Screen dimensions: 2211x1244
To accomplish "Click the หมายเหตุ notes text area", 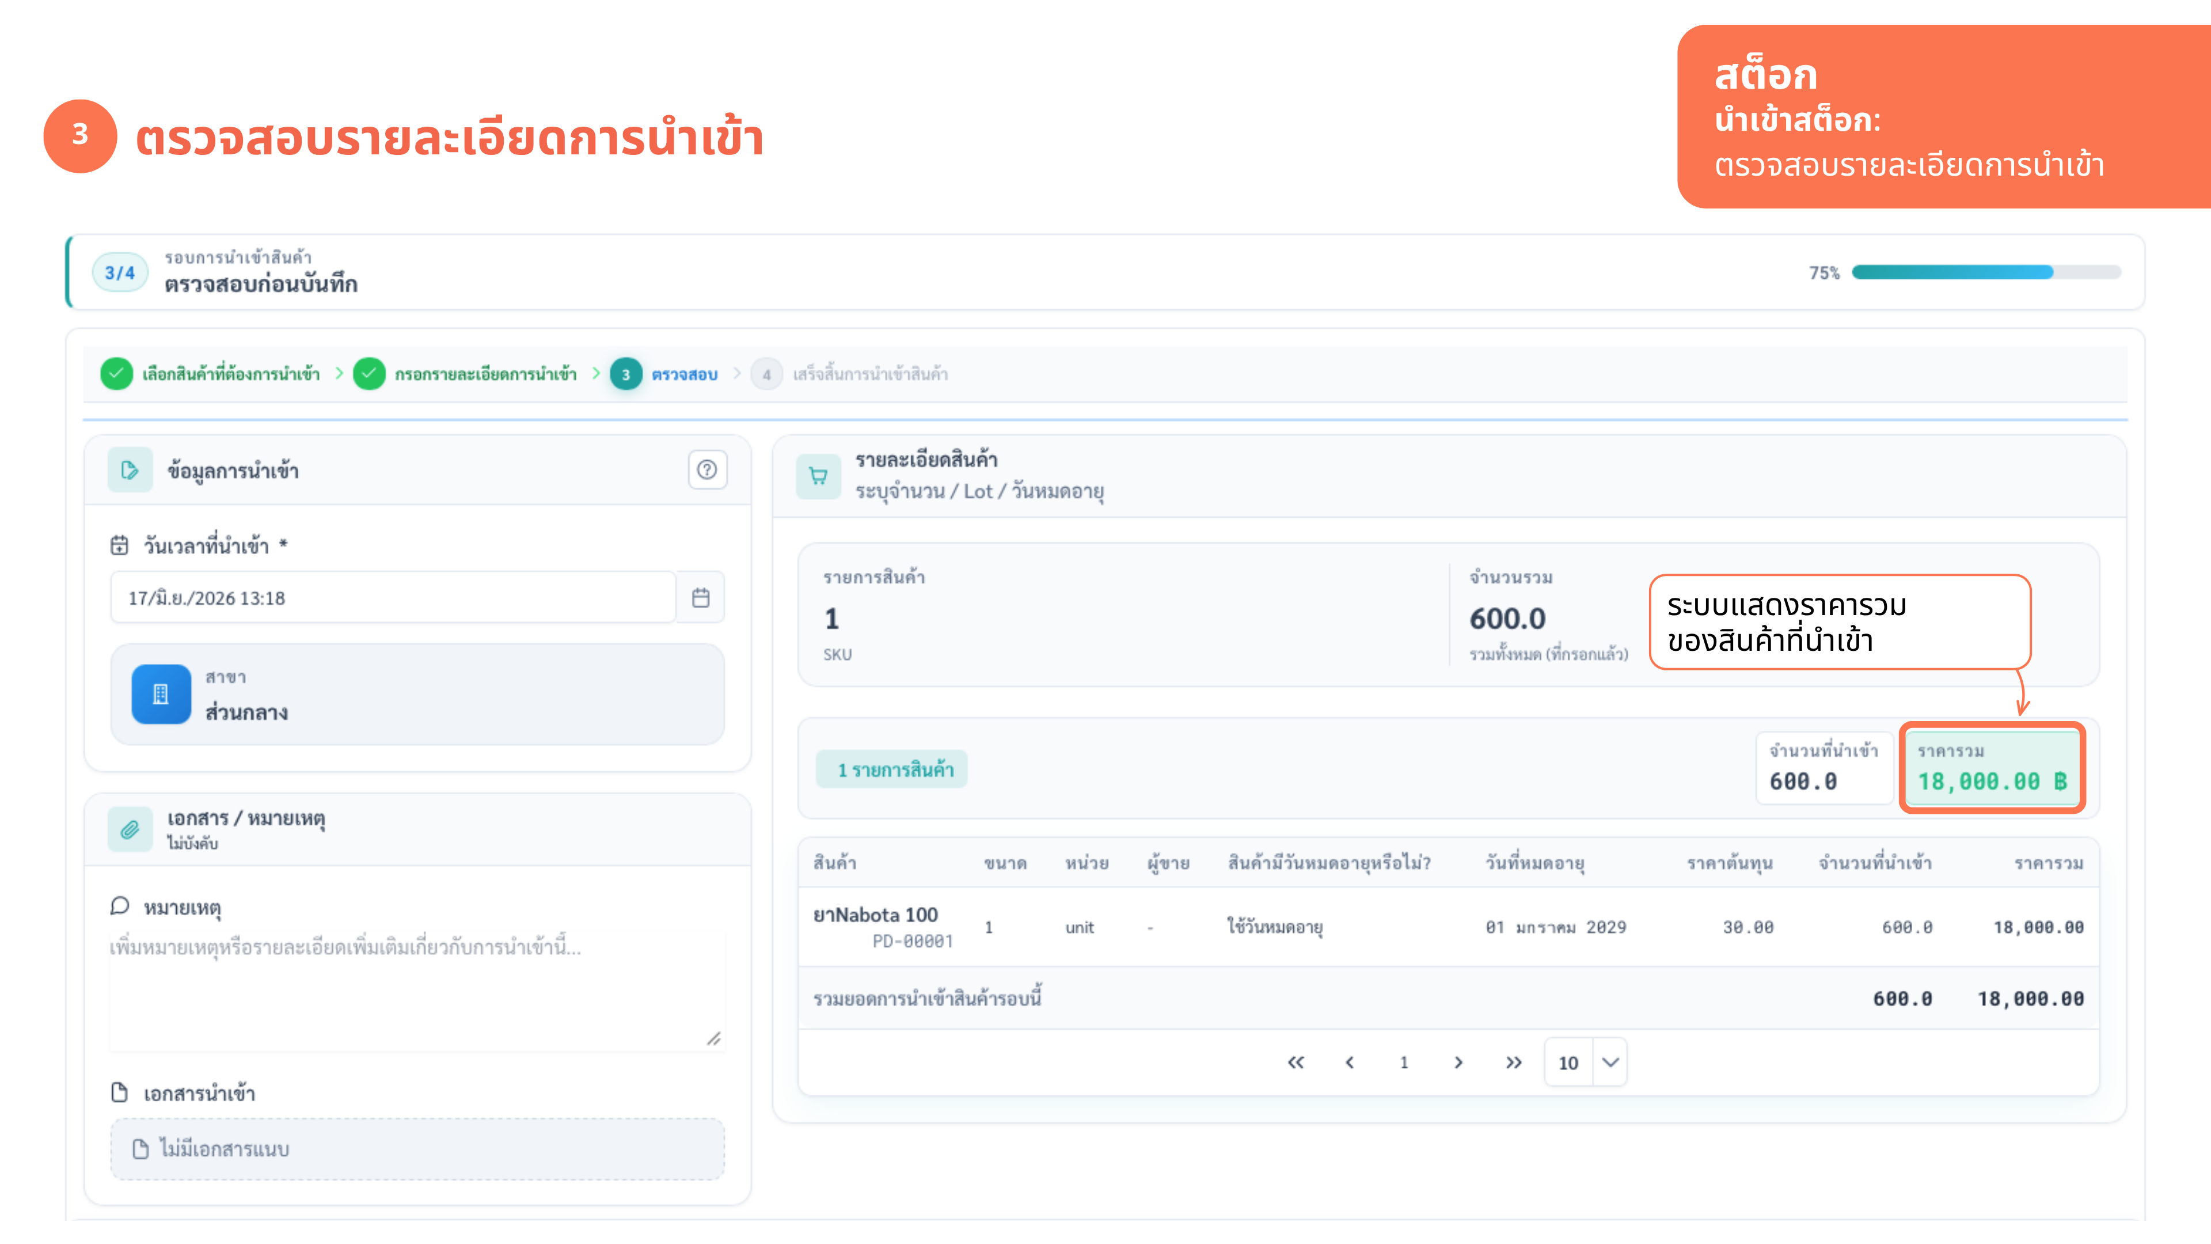I will pos(417,990).
